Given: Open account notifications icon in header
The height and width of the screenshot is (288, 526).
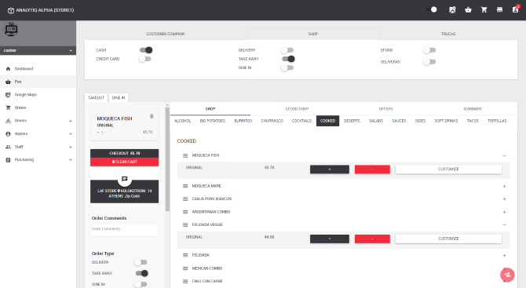Looking at the screenshot, I should [516, 9].
